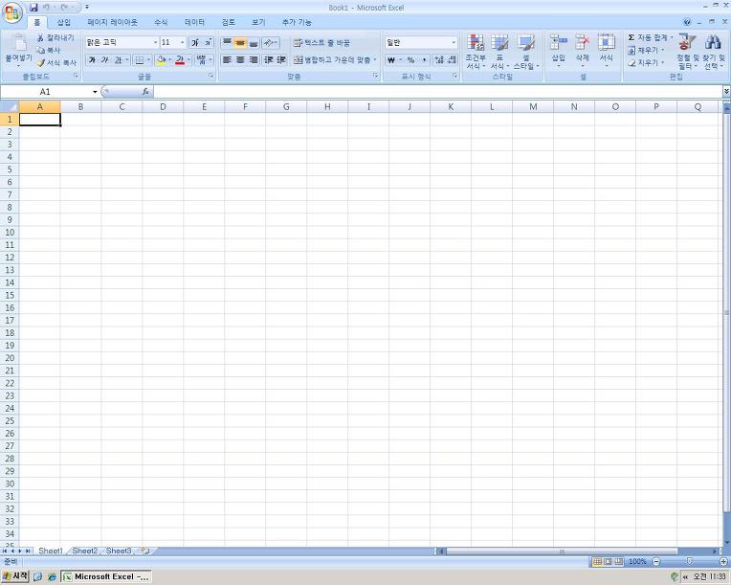Click the increase indent icon
This screenshot has height=585, width=731.
tap(281, 59)
